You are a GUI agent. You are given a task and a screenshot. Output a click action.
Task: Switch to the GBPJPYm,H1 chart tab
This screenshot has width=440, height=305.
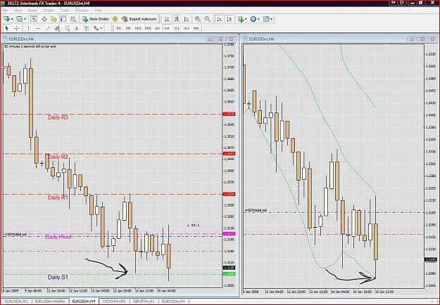click(x=144, y=301)
